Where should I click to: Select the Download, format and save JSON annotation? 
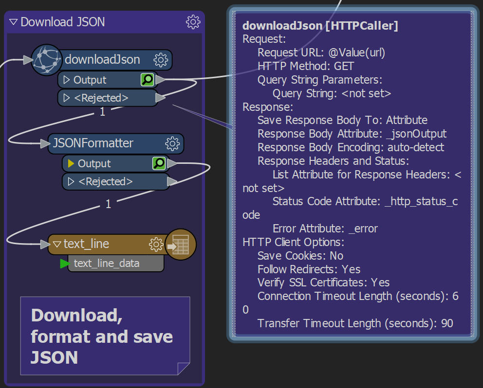[105, 336]
